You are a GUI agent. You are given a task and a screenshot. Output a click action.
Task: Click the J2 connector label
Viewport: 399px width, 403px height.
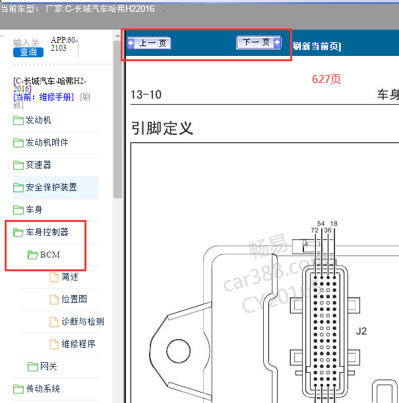[361, 331]
